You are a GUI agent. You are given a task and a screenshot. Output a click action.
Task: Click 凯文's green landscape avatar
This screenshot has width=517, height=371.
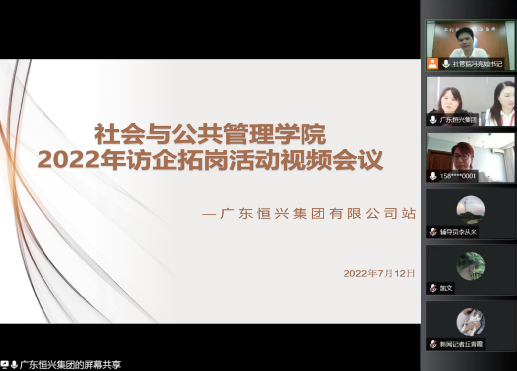471,266
